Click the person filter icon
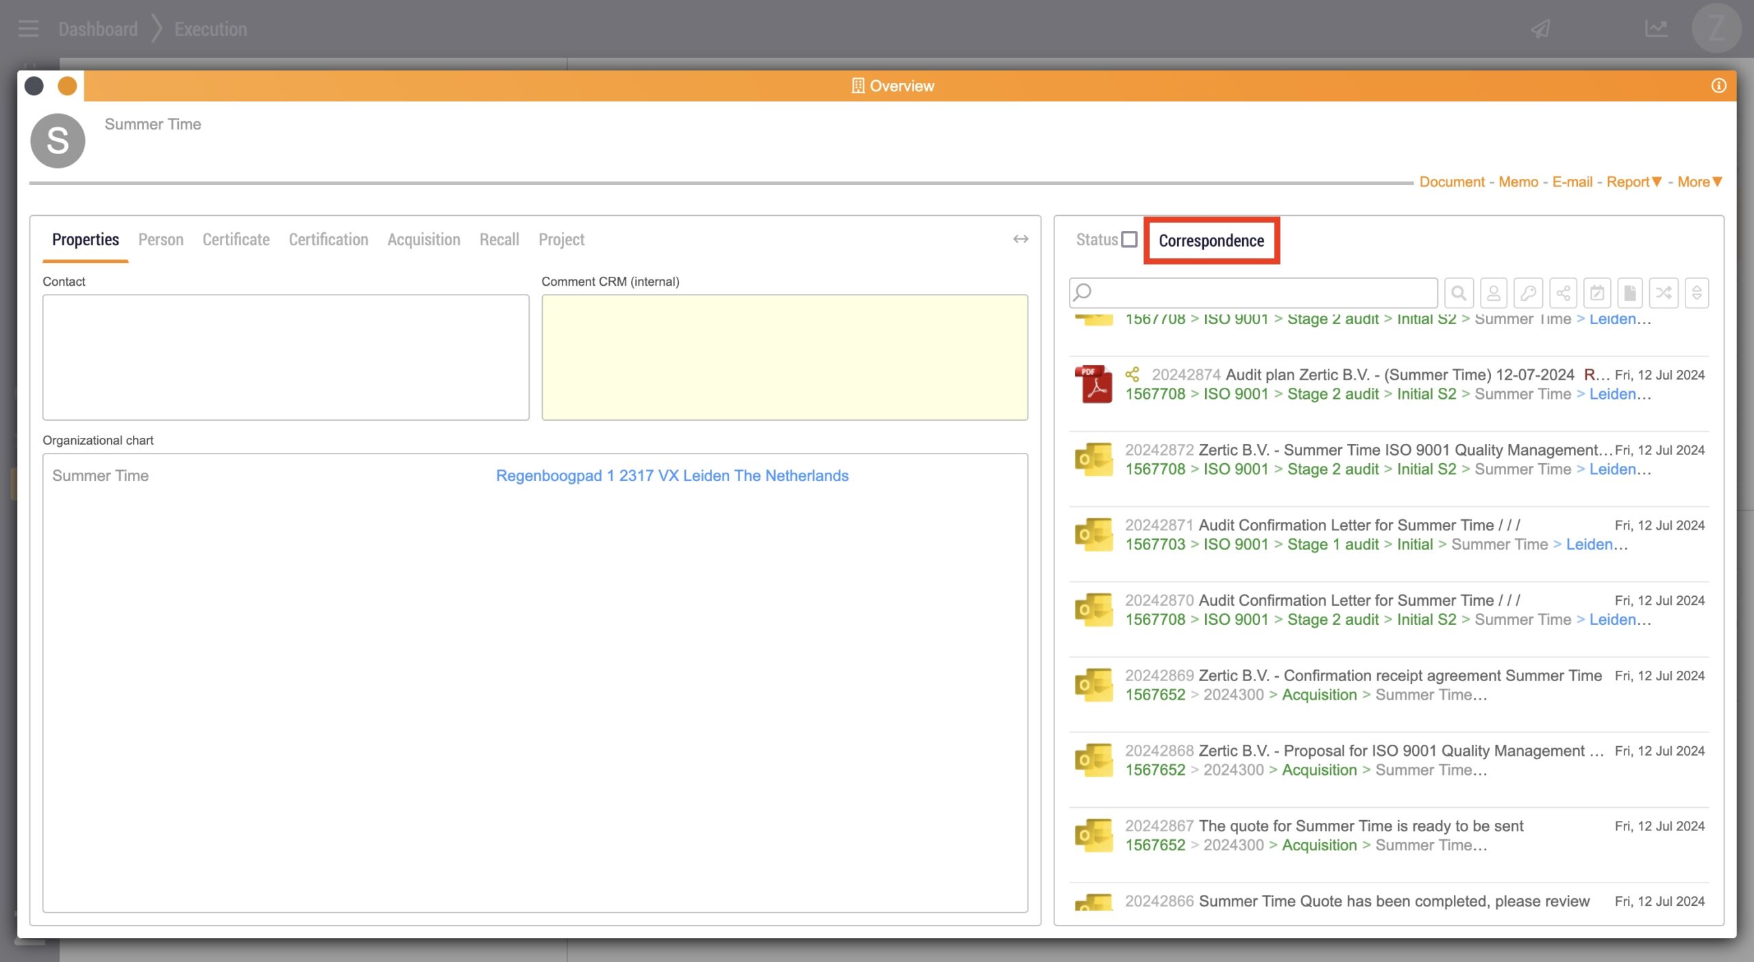The height and width of the screenshot is (962, 1754). point(1494,293)
